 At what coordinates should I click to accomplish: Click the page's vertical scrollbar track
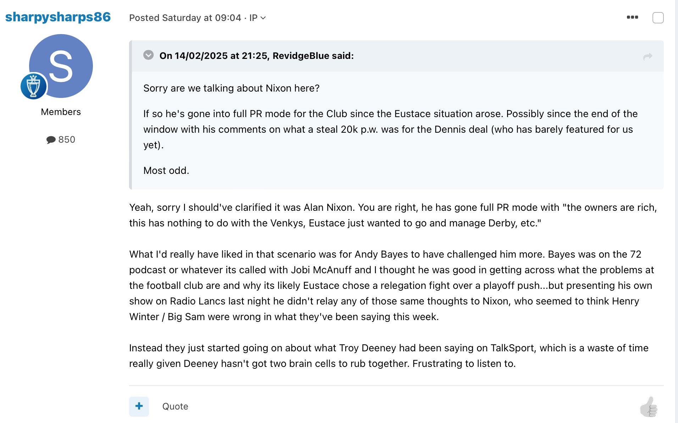pyautogui.click(x=676, y=211)
